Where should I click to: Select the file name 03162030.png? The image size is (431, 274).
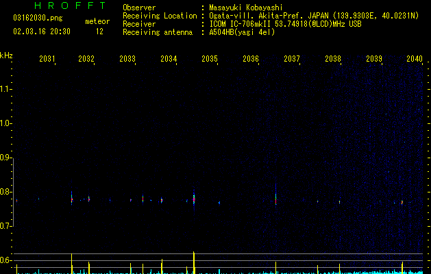click(38, 18)
